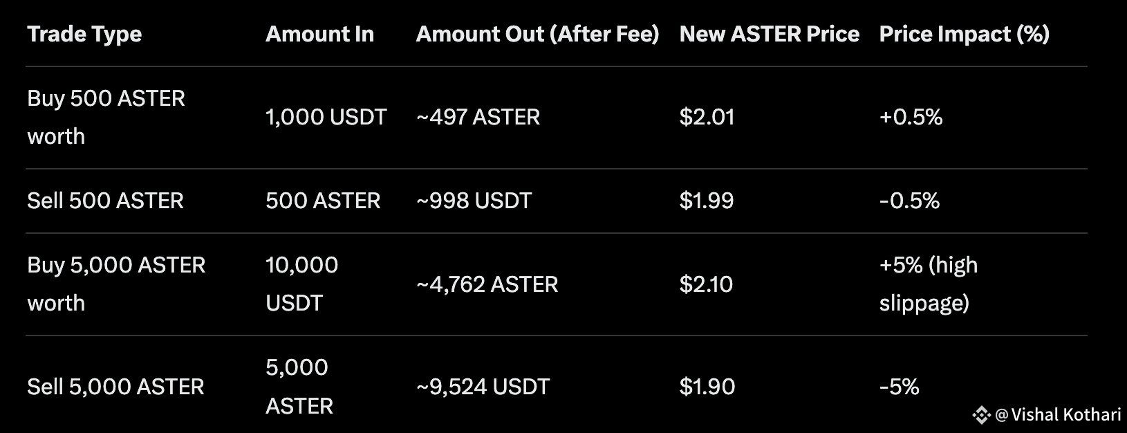
Task: Select the ~497 ASTER output cell
Action: pos(478,117)
